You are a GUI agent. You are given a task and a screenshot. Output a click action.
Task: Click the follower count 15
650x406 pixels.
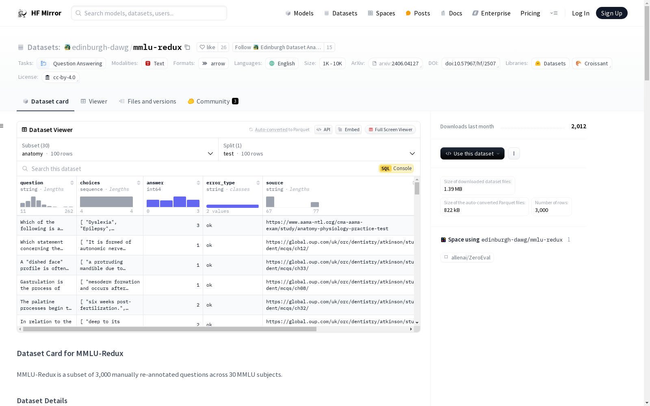329,47
